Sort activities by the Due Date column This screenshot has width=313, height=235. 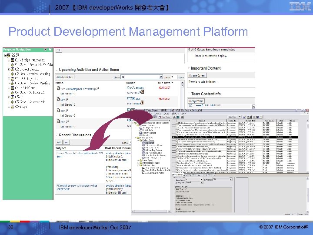(166, 83)
